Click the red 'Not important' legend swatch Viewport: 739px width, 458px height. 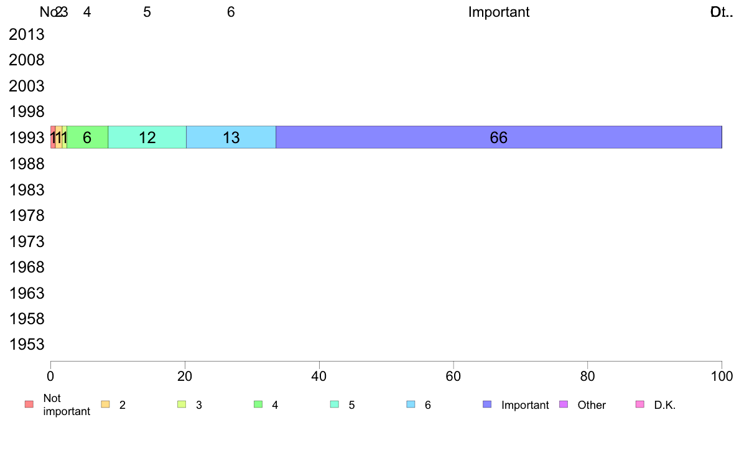pyautogui.click(x=29, y=404)
